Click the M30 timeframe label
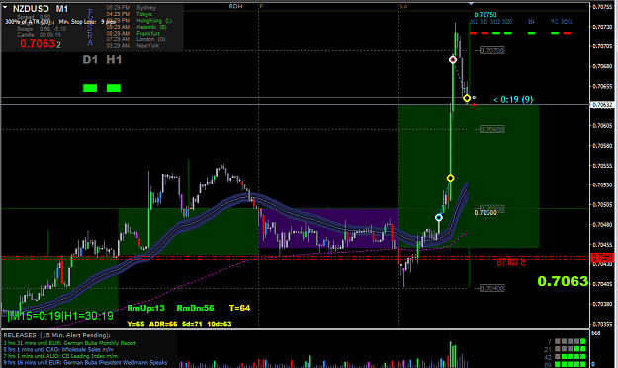This screenshot has height=368, width=618. (x=507, y=22)
